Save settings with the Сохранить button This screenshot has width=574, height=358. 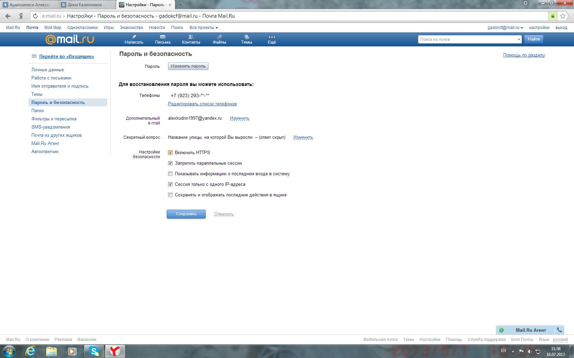pos(186,214)
